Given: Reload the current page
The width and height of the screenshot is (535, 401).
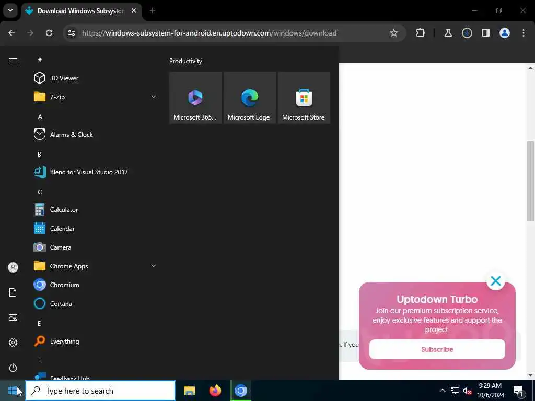Looking at the screenshot, I should (x=49, y=33).
